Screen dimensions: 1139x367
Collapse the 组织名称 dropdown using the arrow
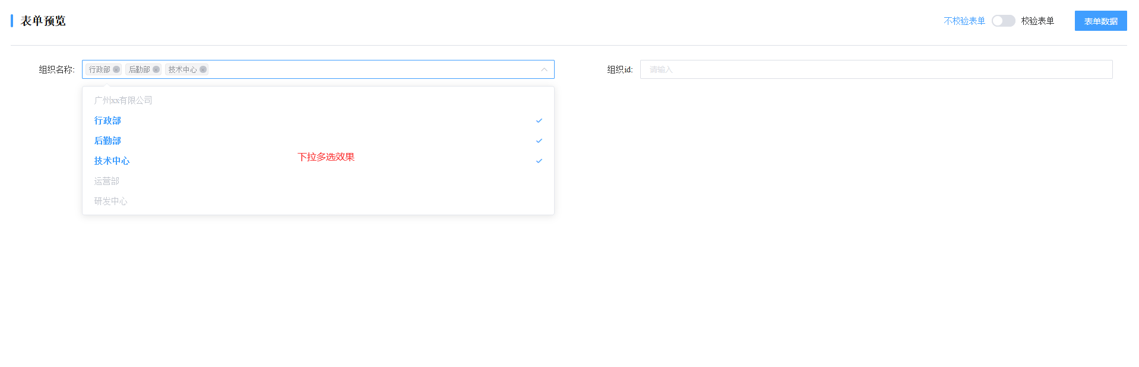(x=544, y=69)
